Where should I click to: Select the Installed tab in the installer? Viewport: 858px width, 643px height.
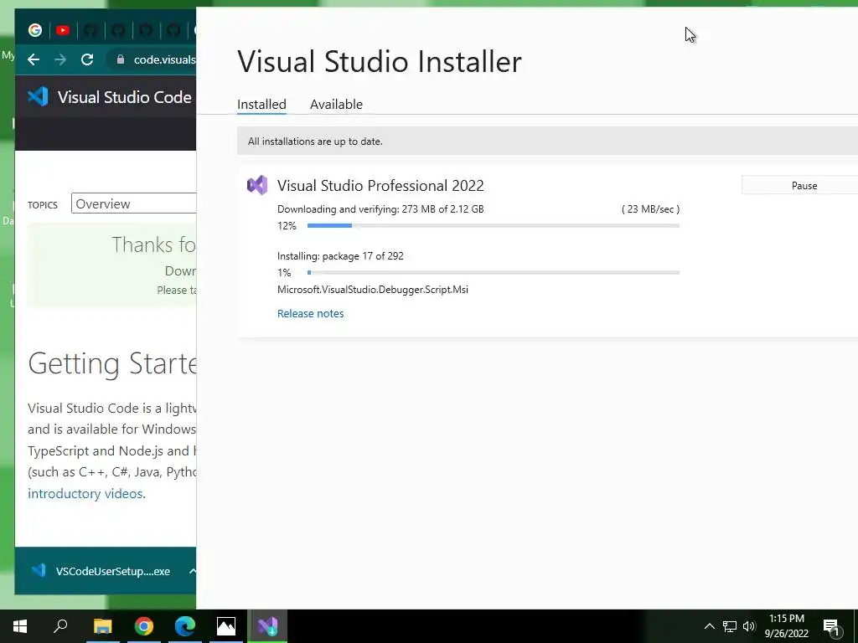(261, 104)
